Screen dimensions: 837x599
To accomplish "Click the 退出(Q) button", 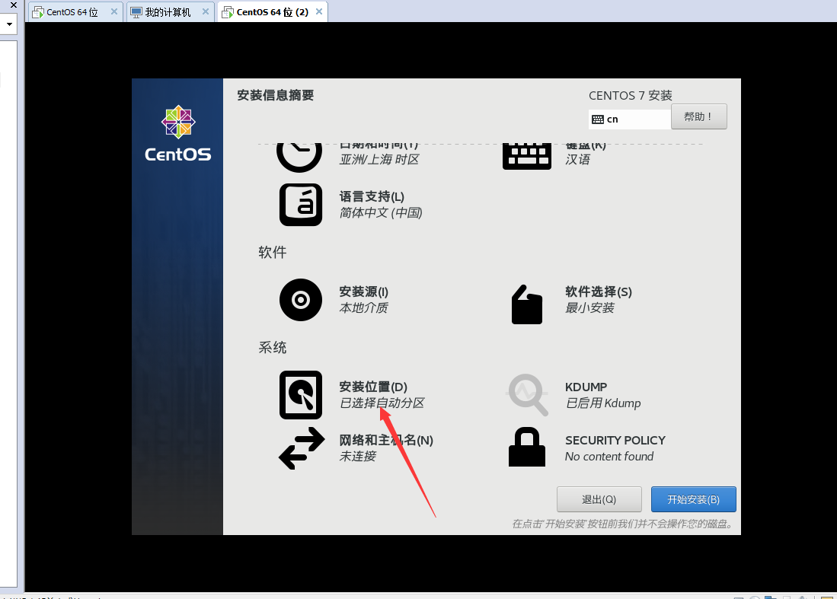I will (x=599, y=499).
